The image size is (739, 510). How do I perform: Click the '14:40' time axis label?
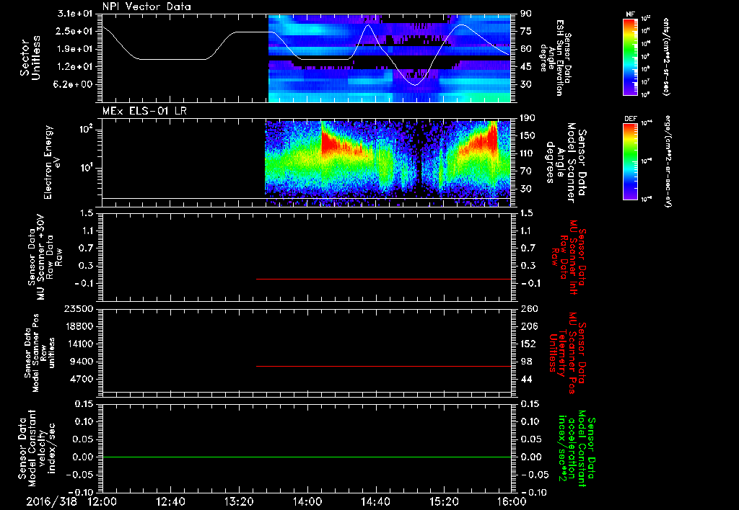[x=375, y=501]
